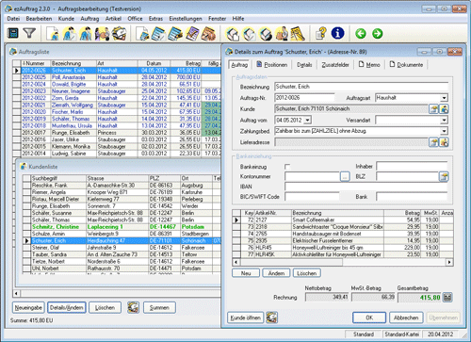Click the Bezeichnung input field with Schuster, Erich
This screenshot has height=342, width=471.
coord(361,87)
